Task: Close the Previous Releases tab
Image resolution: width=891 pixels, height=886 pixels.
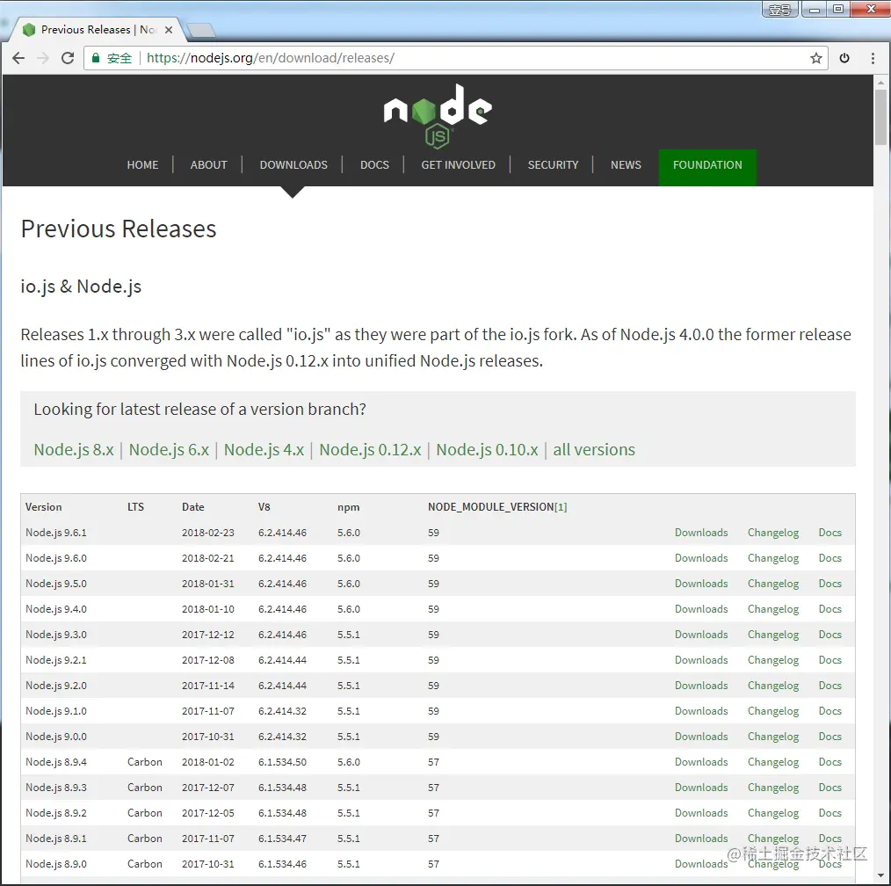Action: [x=168, y=30]
